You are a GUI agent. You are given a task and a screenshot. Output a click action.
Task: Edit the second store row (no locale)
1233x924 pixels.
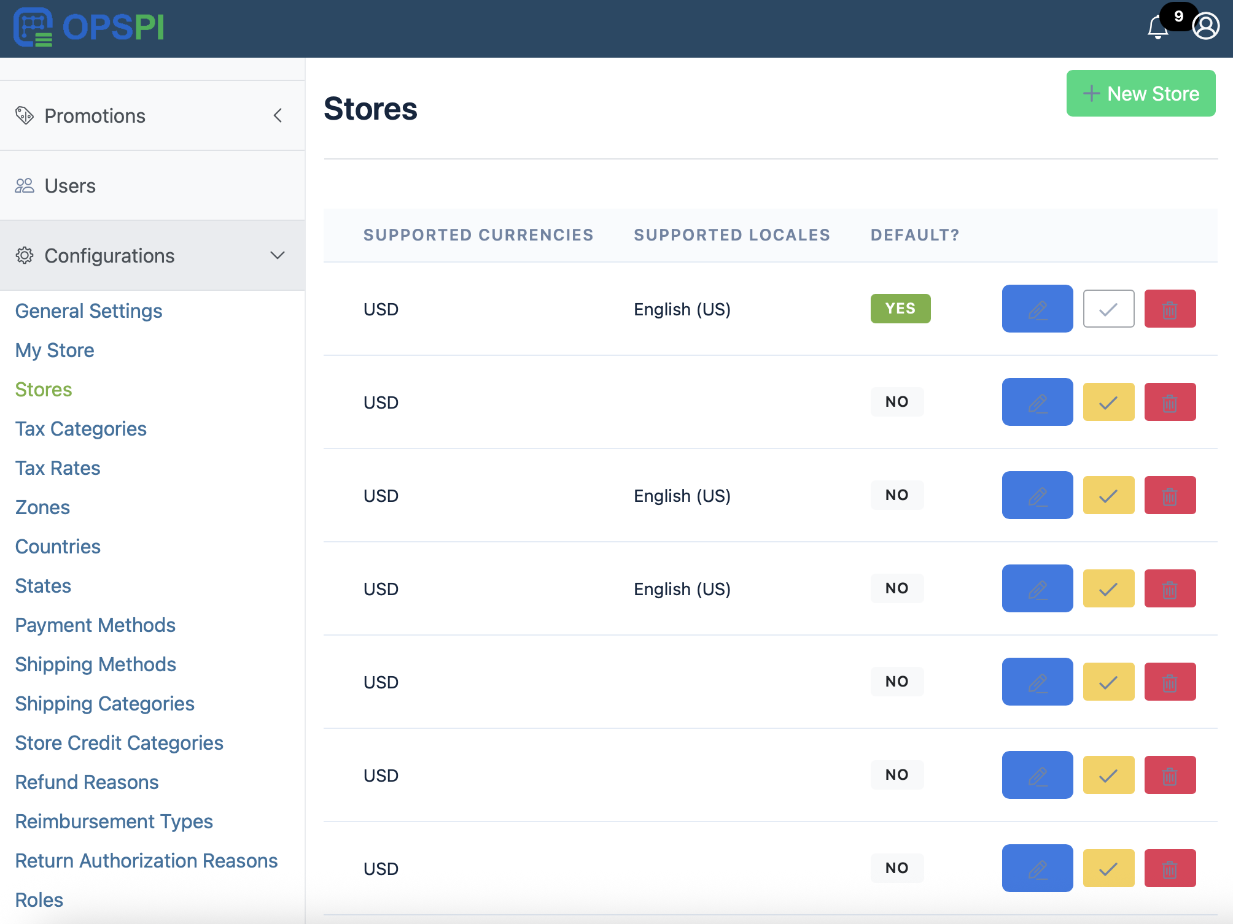1037,402
